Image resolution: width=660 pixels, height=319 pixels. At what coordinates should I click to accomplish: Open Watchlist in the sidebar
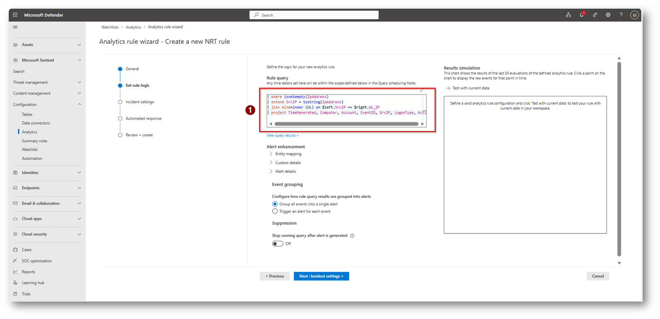pos(30,150)
